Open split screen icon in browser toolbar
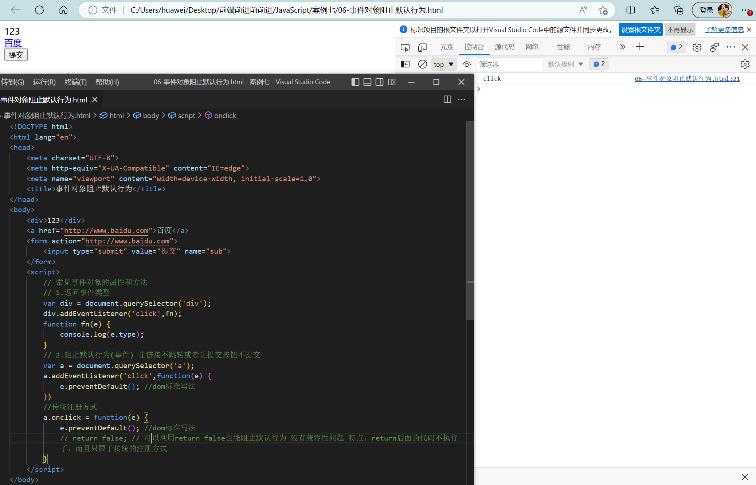This screenshot has height=485, width=756. [x=631, y=10]
